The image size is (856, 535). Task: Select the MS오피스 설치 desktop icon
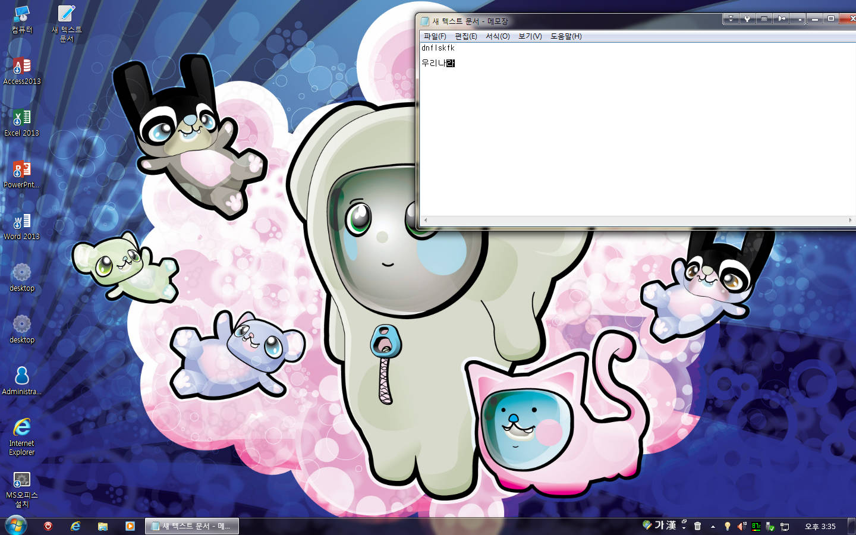click(x=22, y=490)
